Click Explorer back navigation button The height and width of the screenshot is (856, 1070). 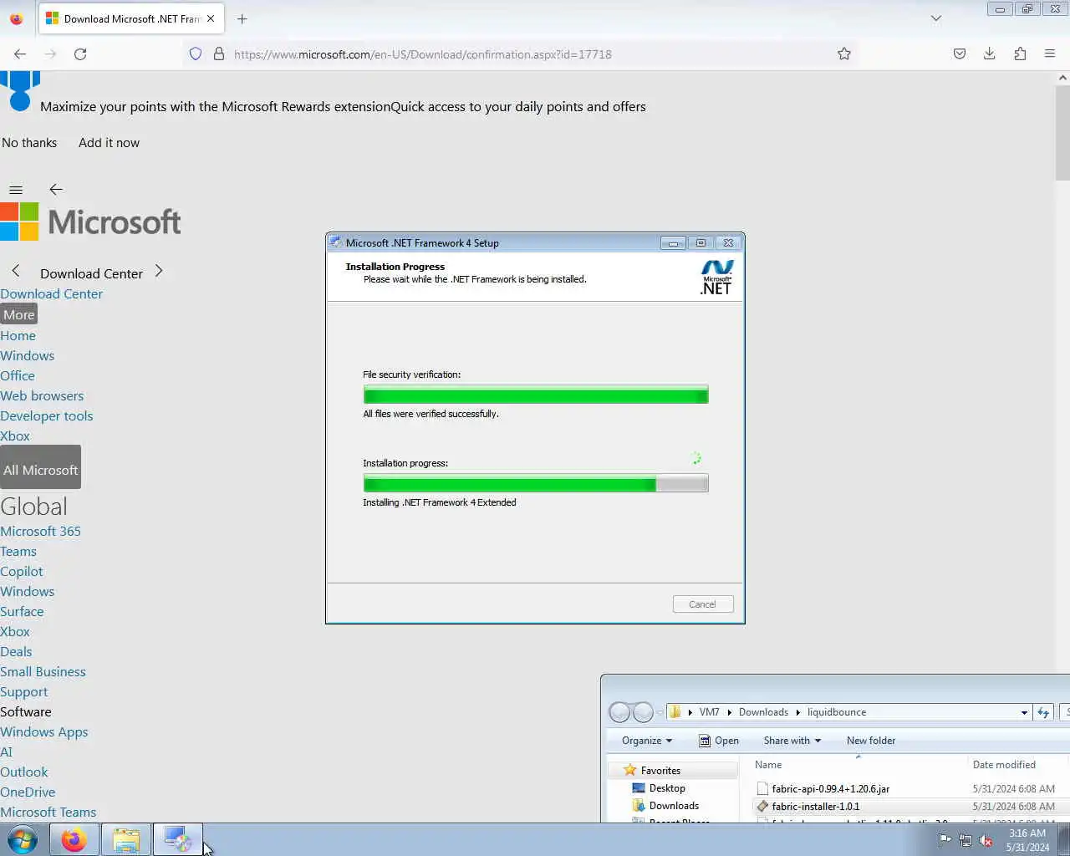619,712
